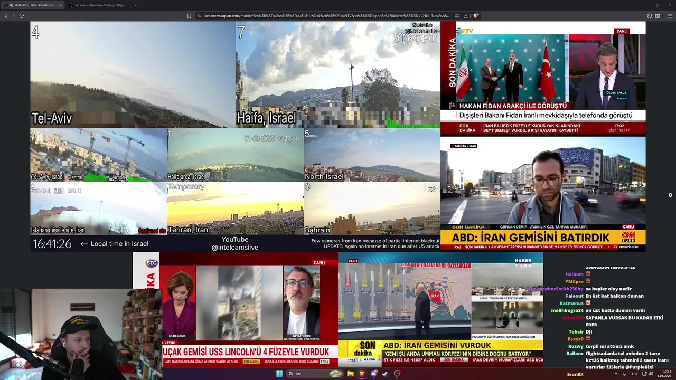Open the Multi TV settings gear
Screen dimensions: 676x380
point(670,195)
